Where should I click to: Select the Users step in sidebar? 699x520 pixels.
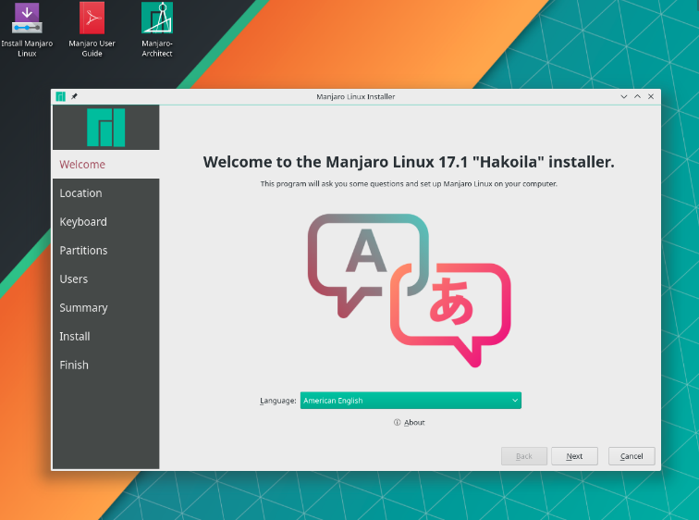coord(106,279)
